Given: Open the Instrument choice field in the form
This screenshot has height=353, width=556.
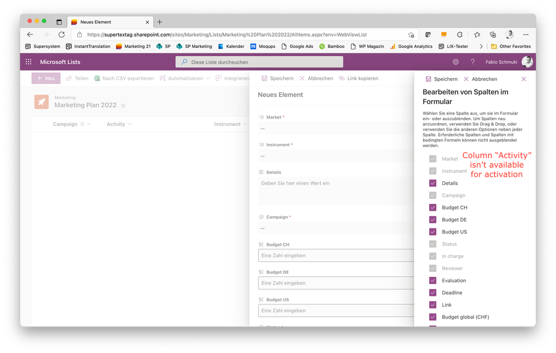Looking at the screenshot, I should point(336,156).
